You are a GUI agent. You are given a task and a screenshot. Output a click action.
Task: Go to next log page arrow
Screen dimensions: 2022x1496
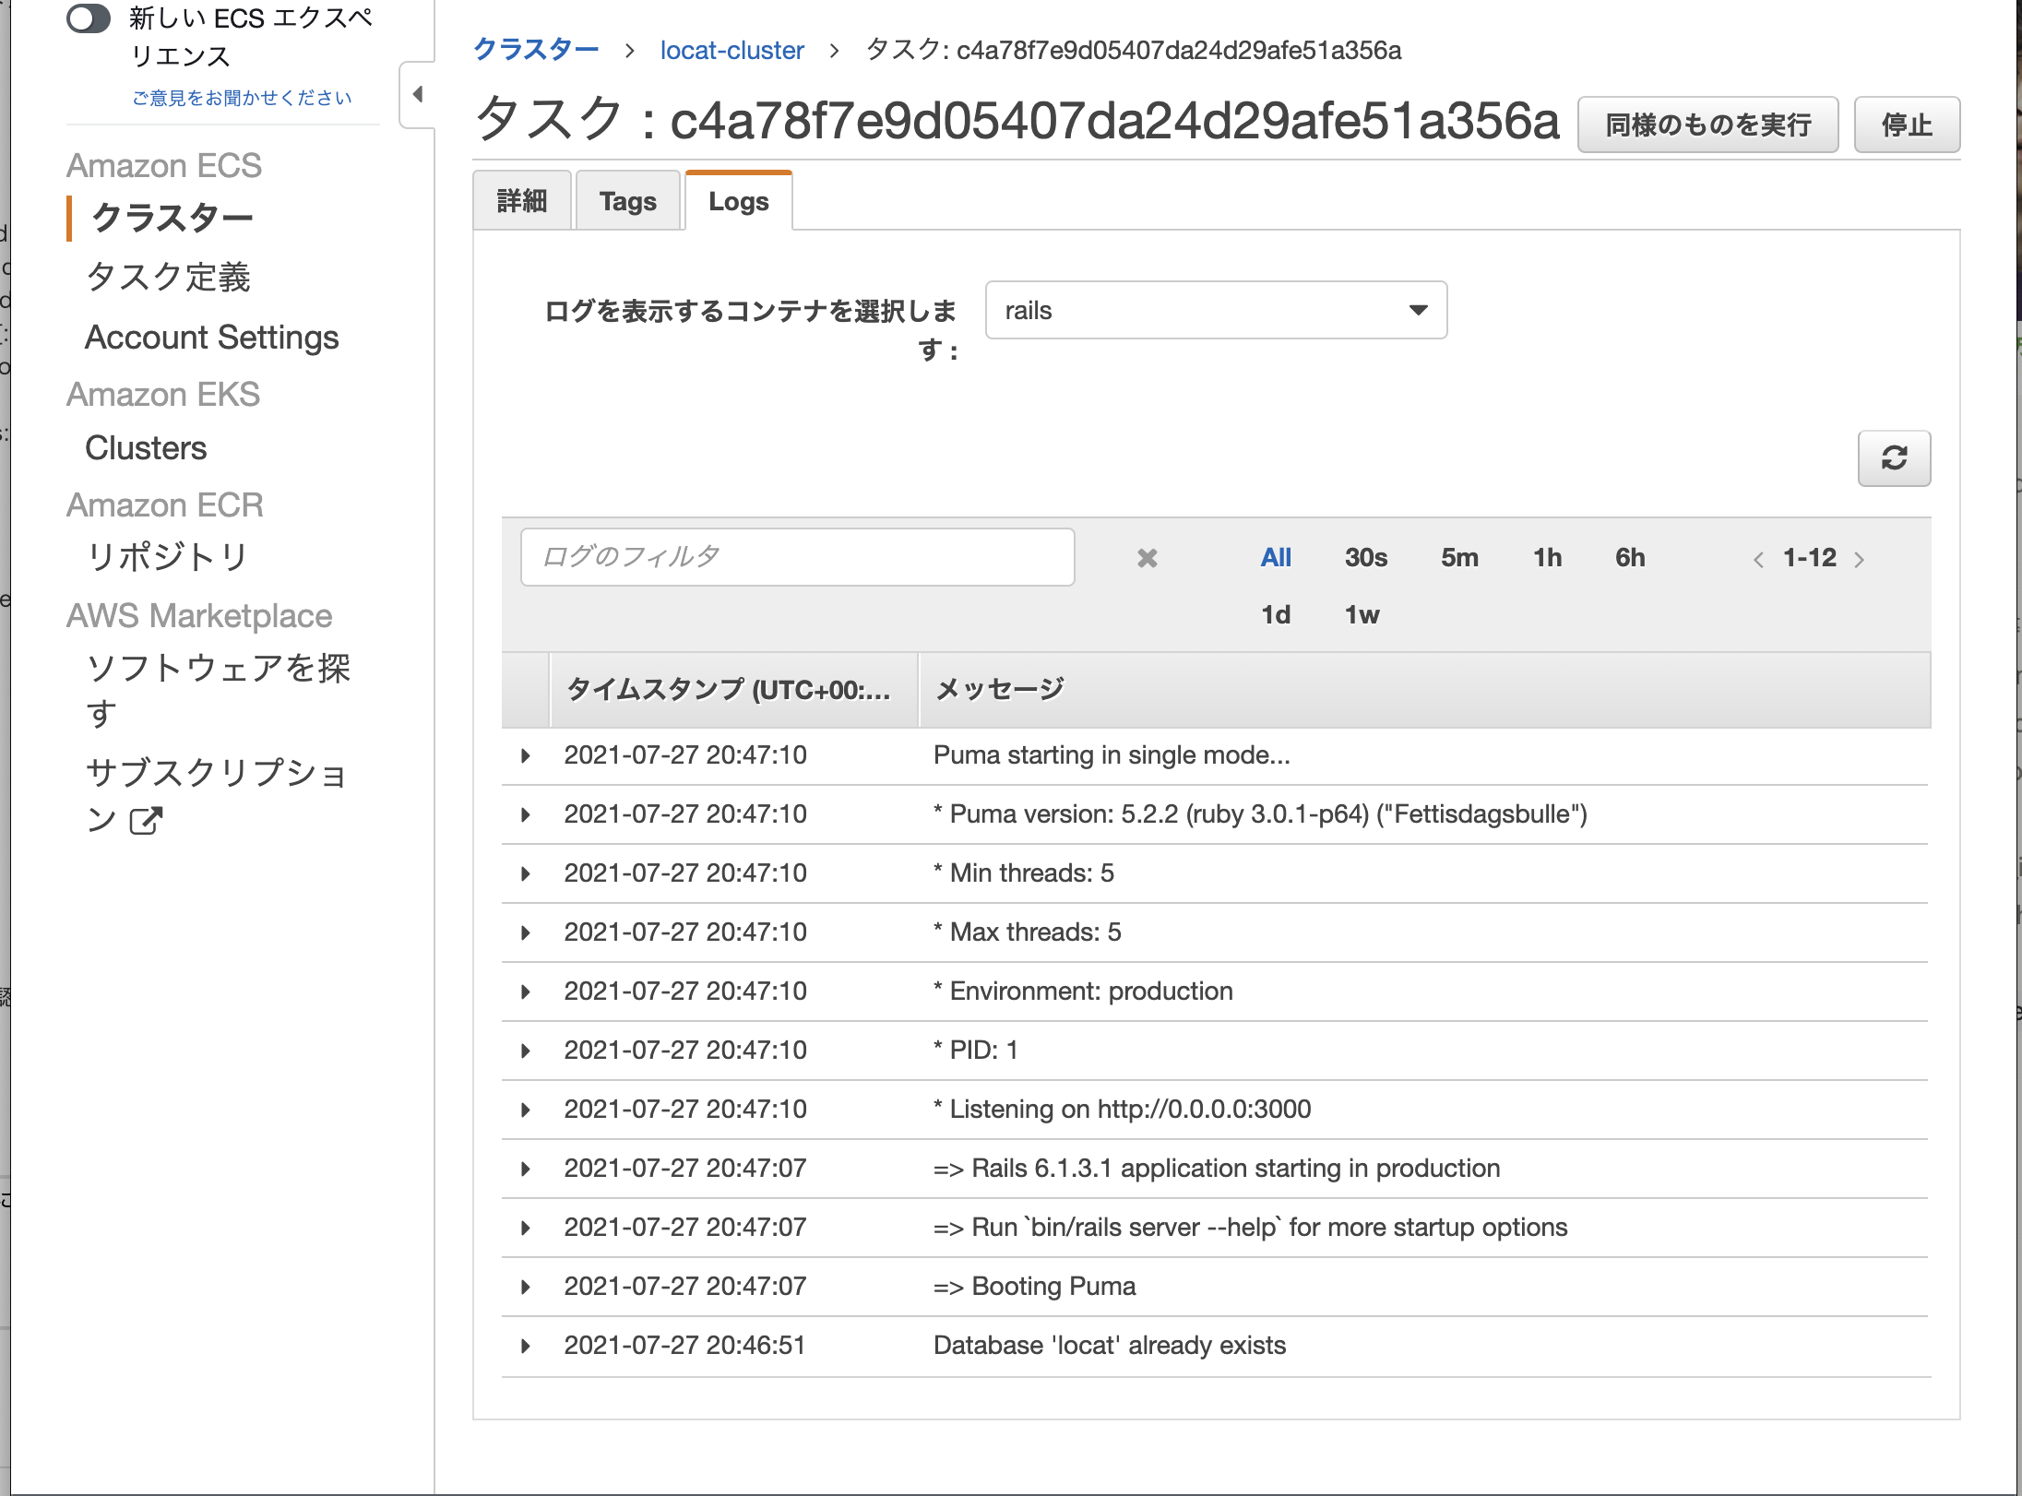(x=1860, y=560)
